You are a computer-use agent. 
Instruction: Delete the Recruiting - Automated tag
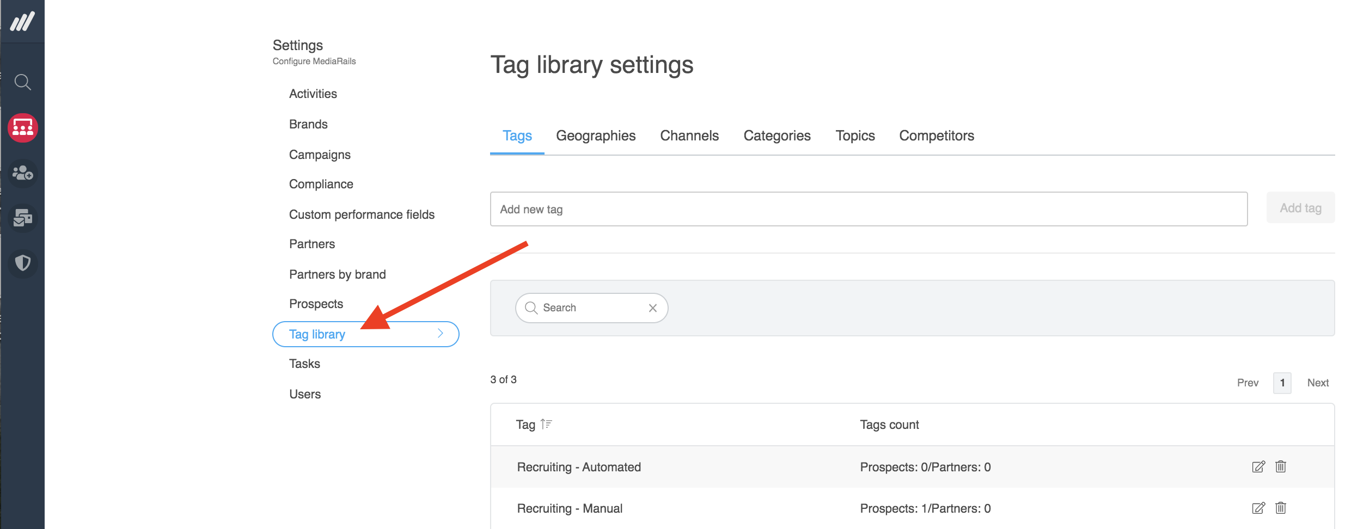(x=1281, y=467)
